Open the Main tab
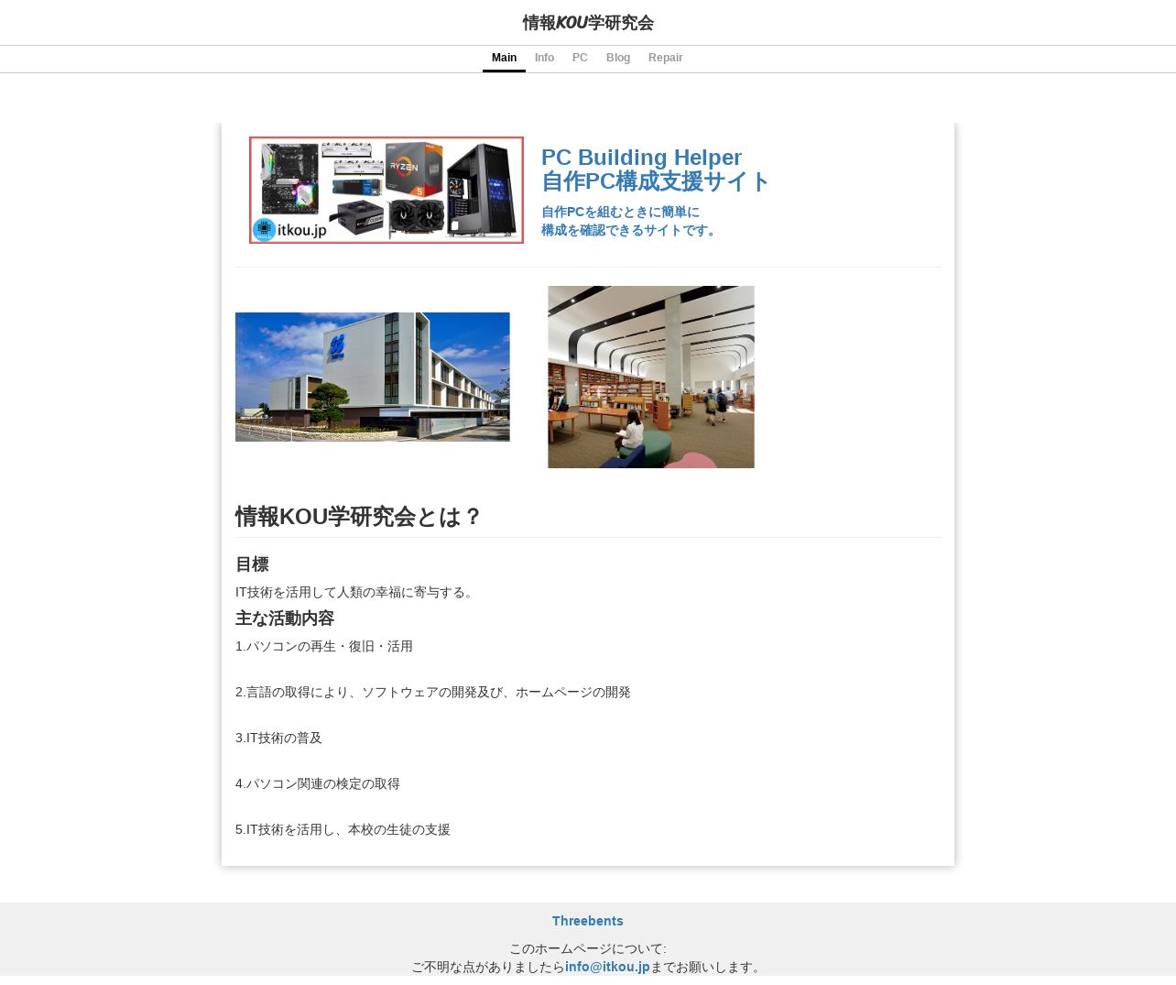Viewport: 1176px width, 985px height. point(504,58)
